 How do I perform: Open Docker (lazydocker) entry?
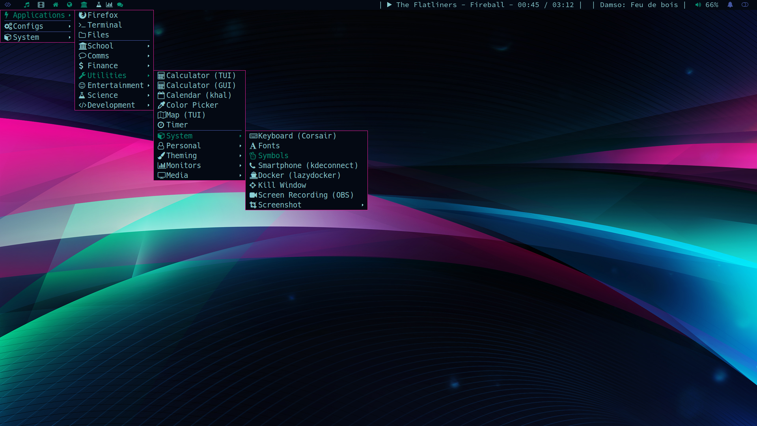[x=299, y=175]
